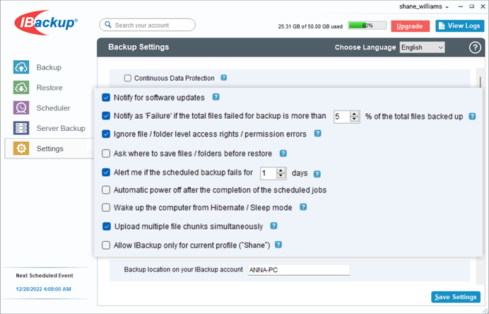This screenshot has width=489, height=314.
Task: Enable Ask where to save files before restore
Action: click(106, 153)
